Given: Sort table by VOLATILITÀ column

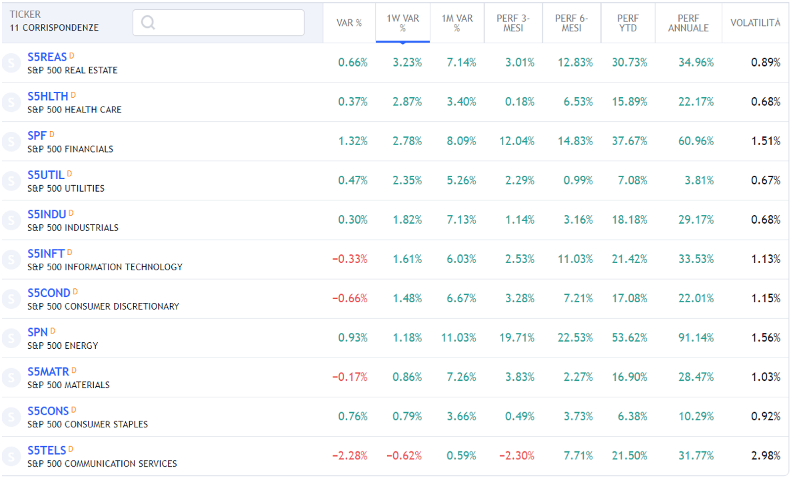Looking at the screenshot, I should click(755, 23).
